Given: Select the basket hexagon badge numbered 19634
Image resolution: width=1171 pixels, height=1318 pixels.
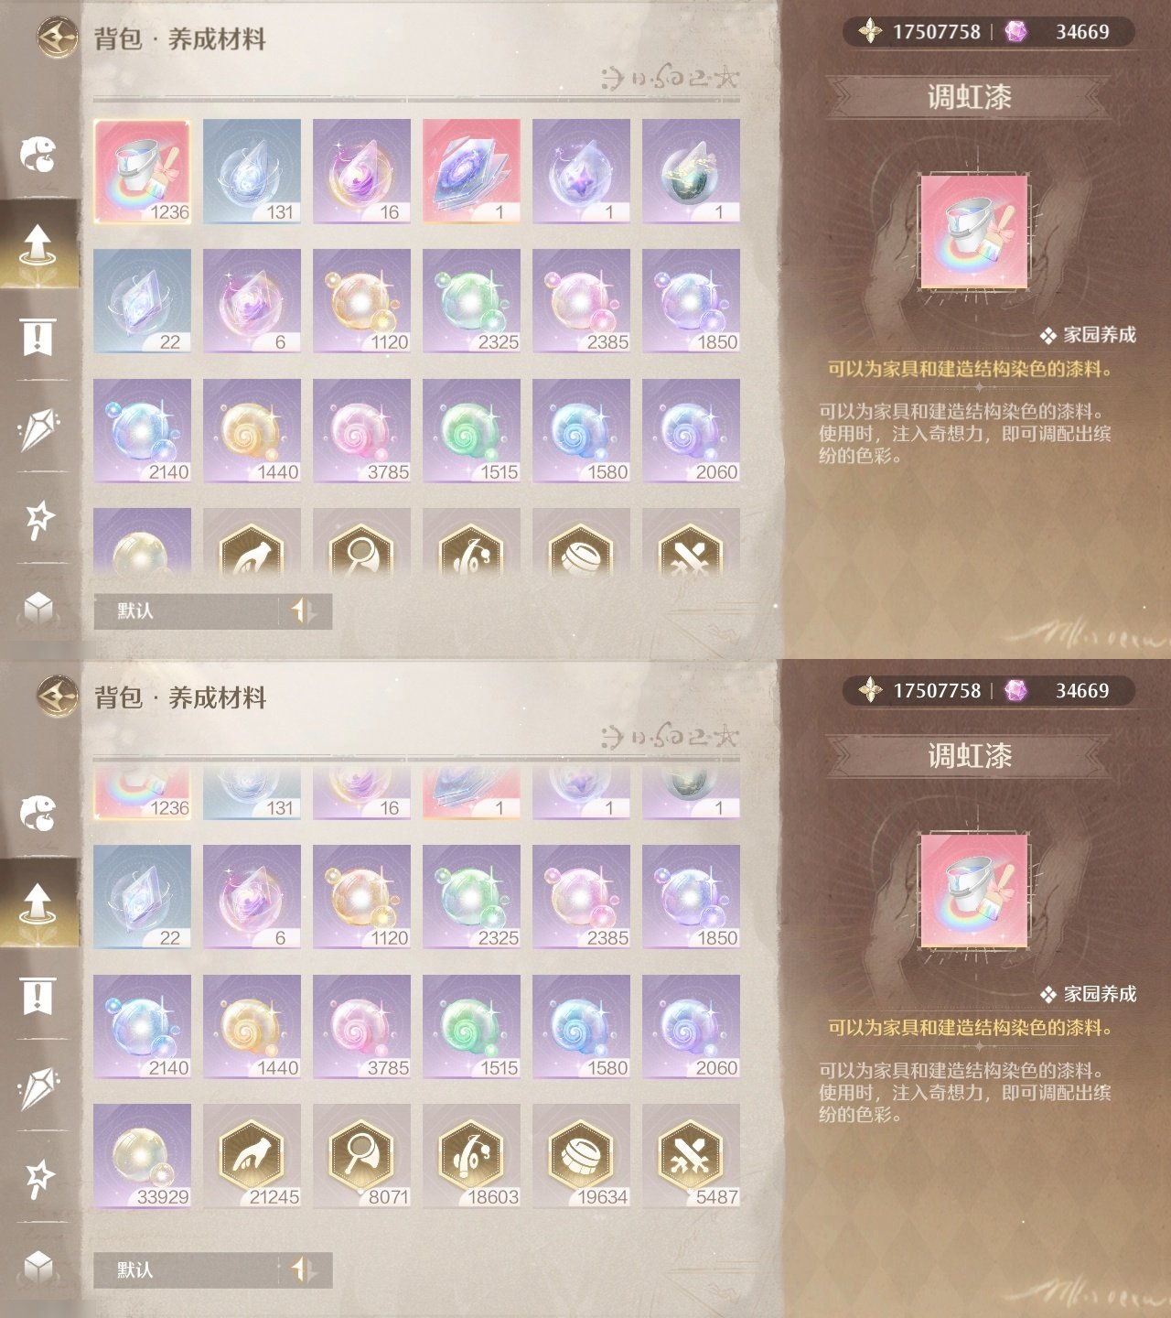Looking at the screenshot, I should 581,1156.
